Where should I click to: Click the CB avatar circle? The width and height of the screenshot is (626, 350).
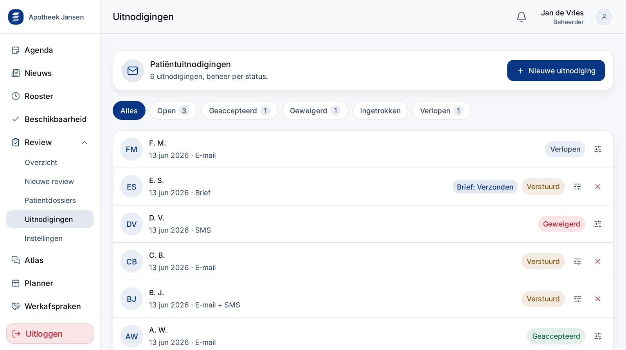tap(131, 262)
